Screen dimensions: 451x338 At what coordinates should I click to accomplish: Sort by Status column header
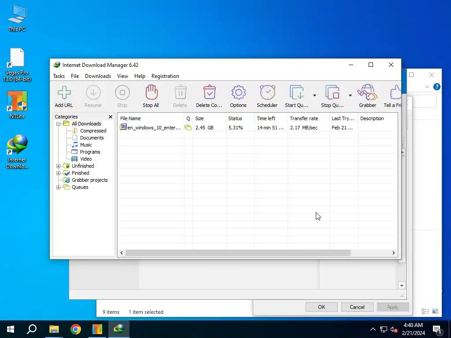pyautogui.click(x=240, y=118)
